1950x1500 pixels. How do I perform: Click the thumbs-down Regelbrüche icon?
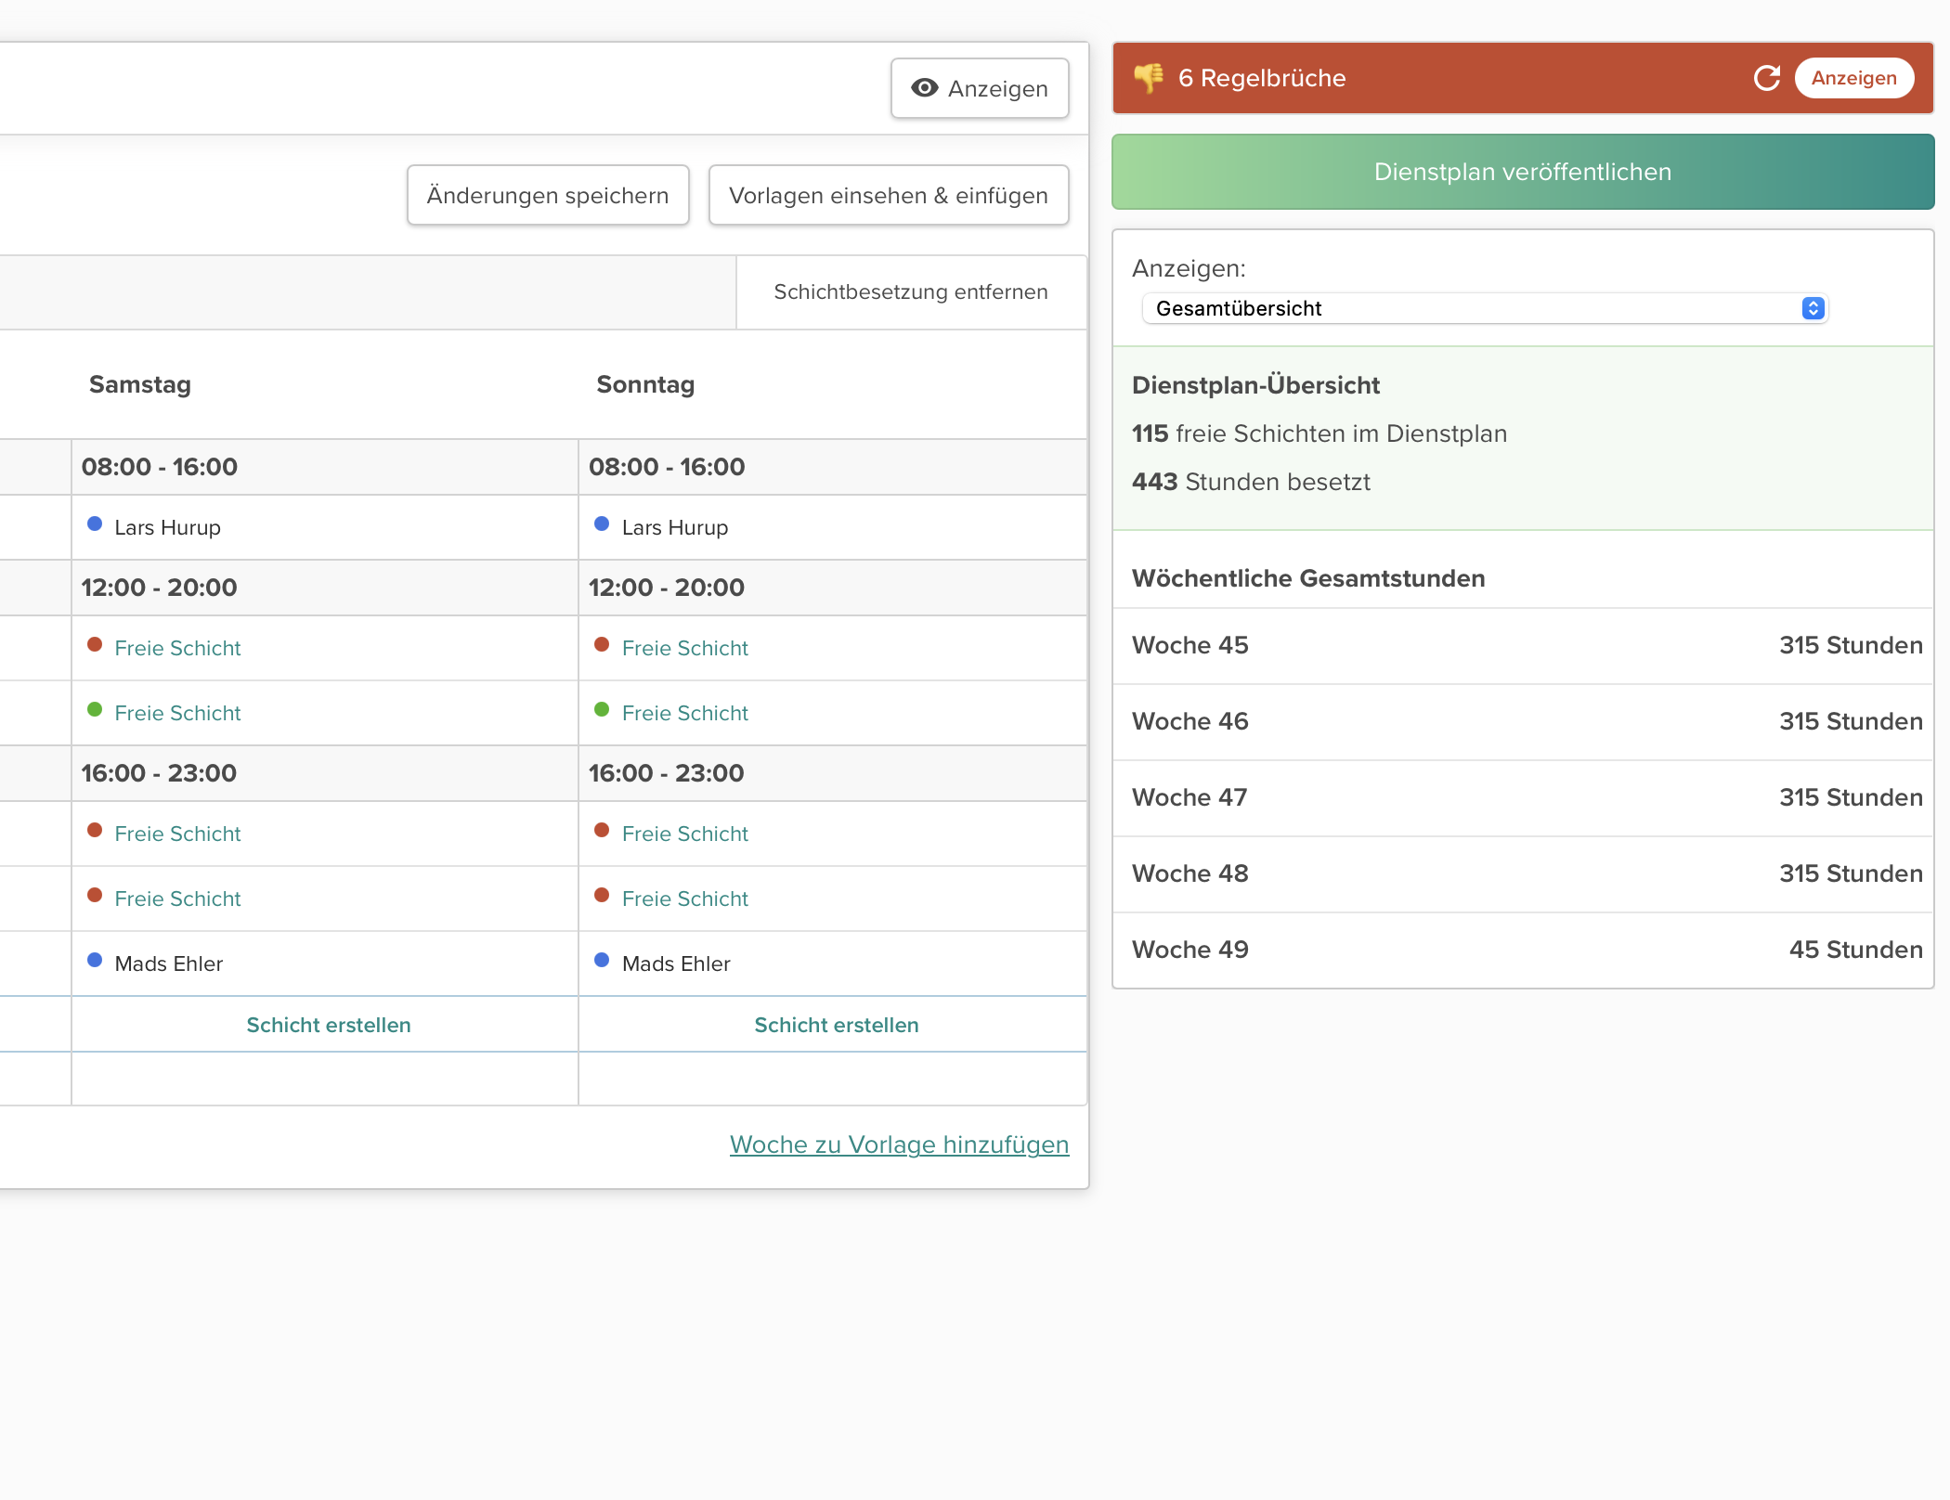click(x=1149, y=78)
